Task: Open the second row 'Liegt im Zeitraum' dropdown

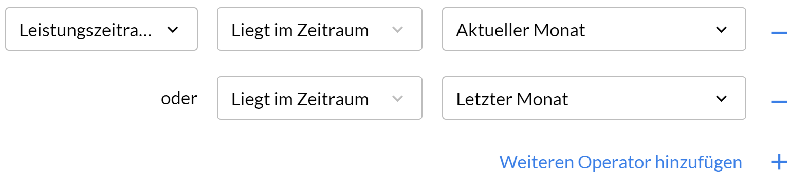Action: pyautogui.click(x=320, y=98)
